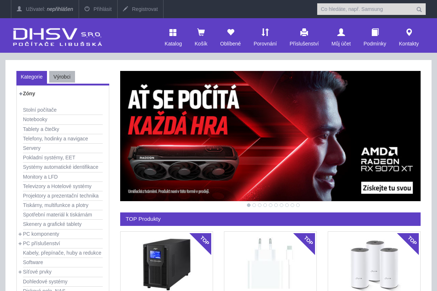Select the sixth banner carousel dot

pyautogui.click(x=276, y=205)
